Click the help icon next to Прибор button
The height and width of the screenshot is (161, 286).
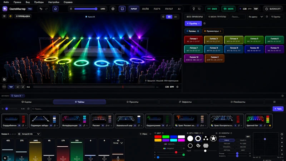pos(204,23)
